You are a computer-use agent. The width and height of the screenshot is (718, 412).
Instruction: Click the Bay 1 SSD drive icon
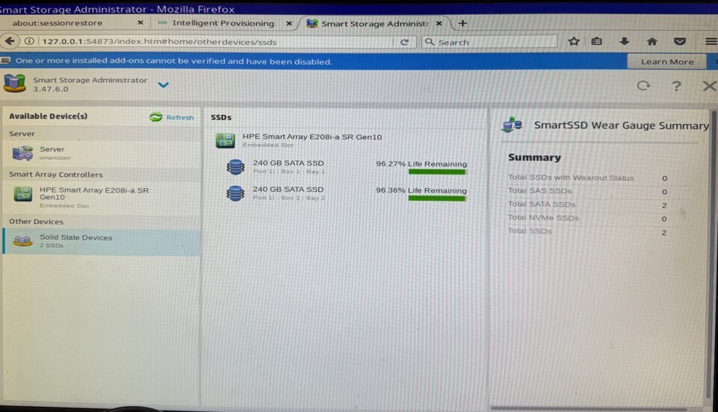click(x=235, y=167)
